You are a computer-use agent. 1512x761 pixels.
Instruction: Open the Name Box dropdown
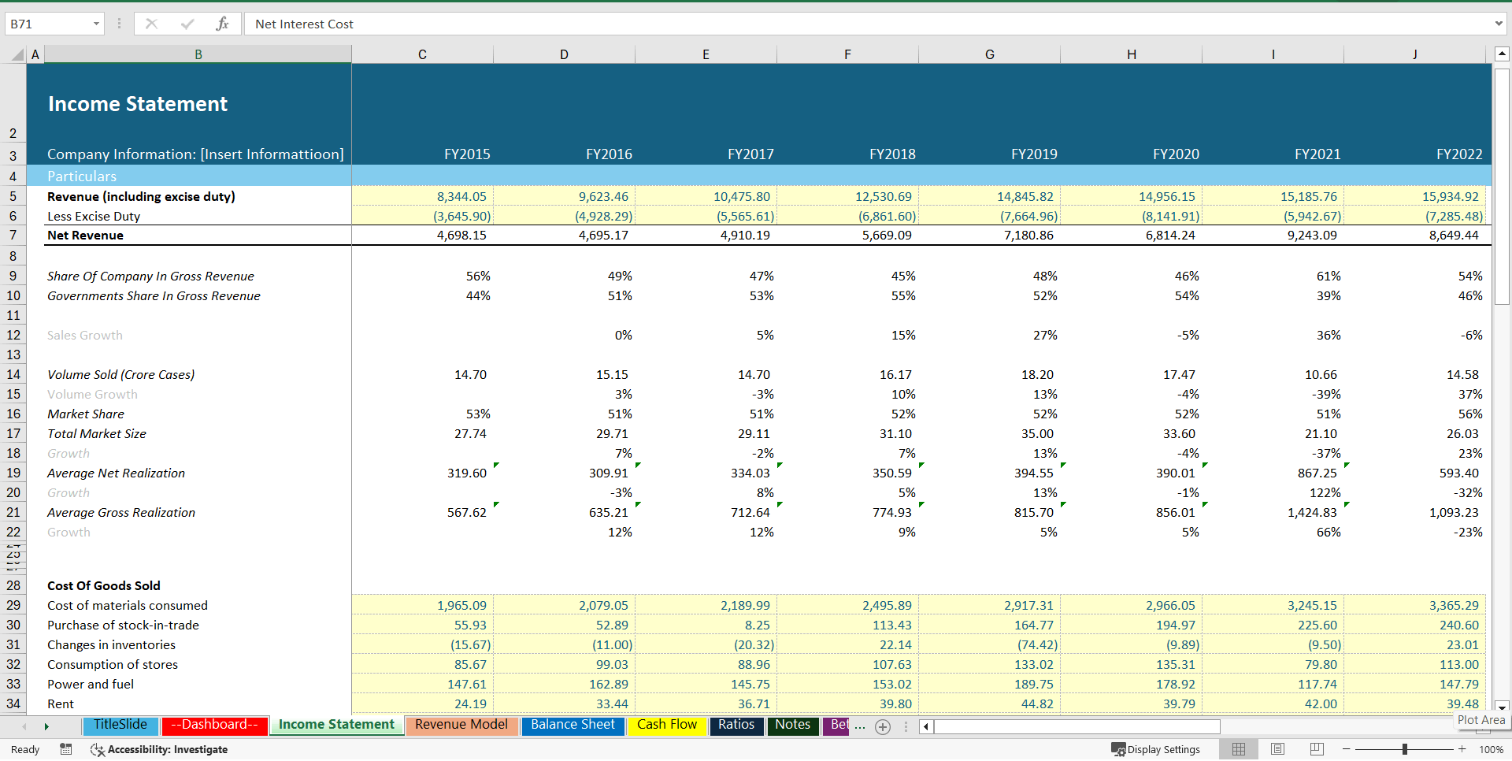pos(95,24)
